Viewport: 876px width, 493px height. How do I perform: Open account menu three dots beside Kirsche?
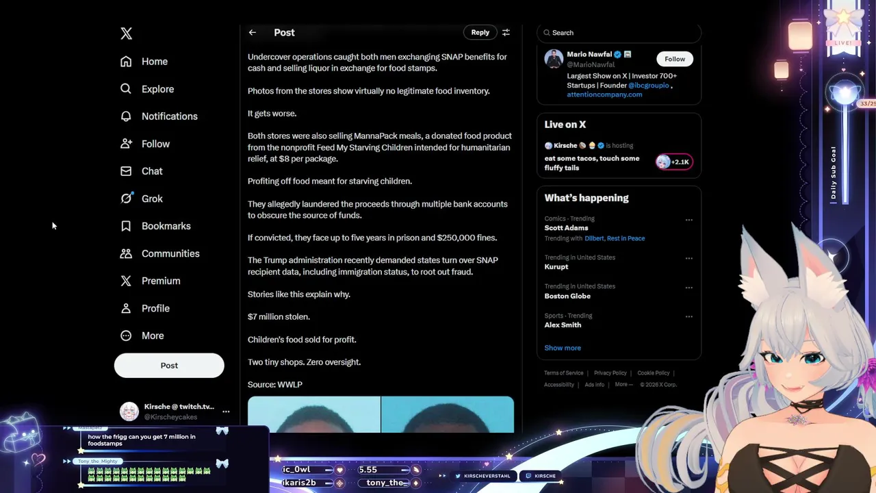(226, 412)
